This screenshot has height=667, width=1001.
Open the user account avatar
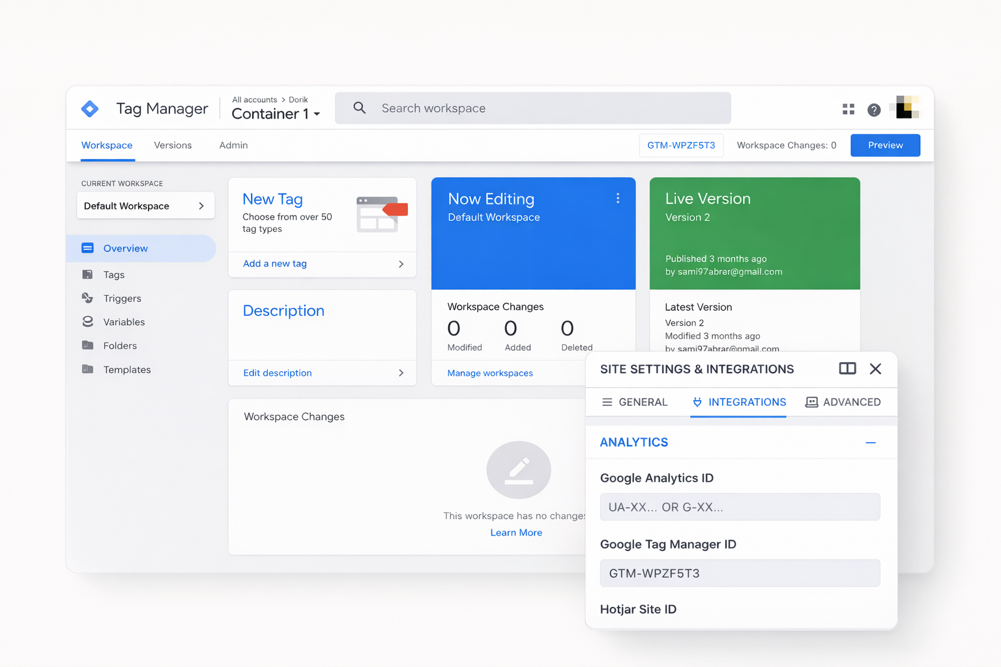point(907,107)
